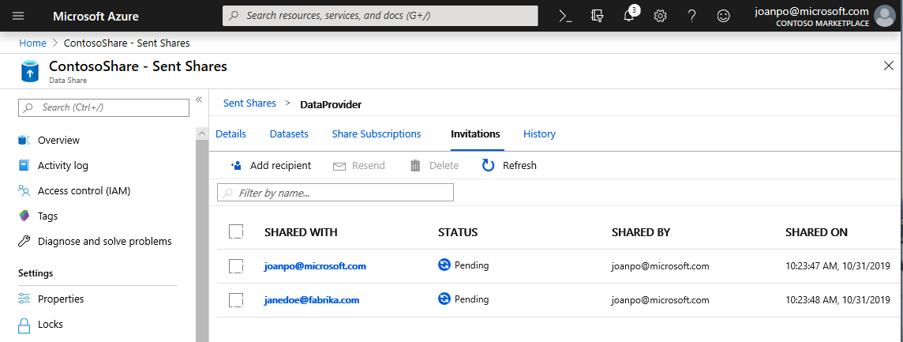This screenshot has width=903, height=342.
Task: Click the Tags icon in sidebar
Action: [24, 216]
